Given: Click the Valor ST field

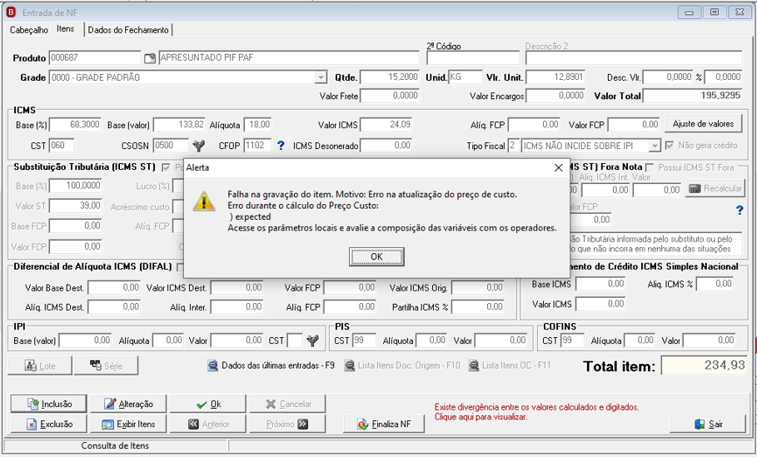Looking at the screenshot, I should pyautogui.click(x=75, y=206).
